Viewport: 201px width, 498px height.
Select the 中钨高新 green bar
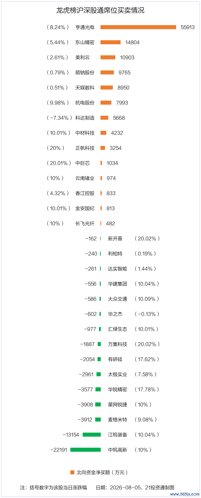[85, 450]
